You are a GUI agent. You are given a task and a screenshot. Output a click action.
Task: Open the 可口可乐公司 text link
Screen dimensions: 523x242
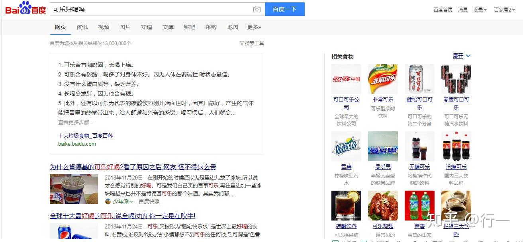coord(346,103)
